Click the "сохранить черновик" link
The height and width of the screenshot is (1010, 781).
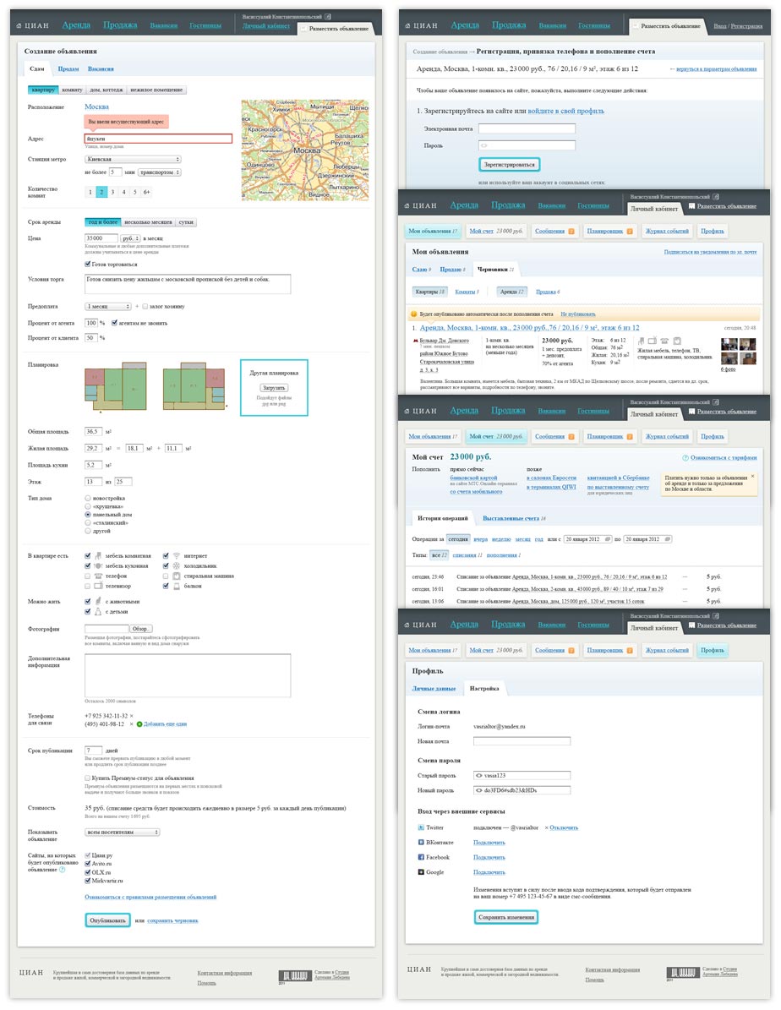(172, 920)
